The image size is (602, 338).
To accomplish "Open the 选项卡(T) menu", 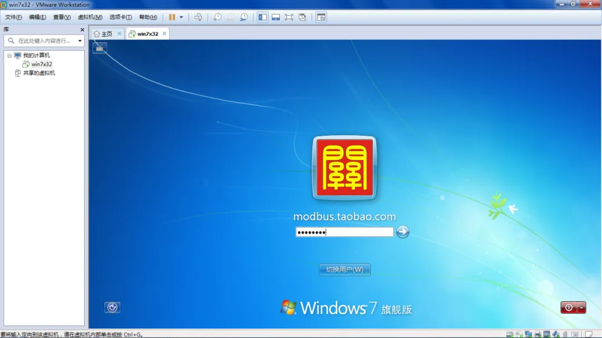I will click(120, 17).
